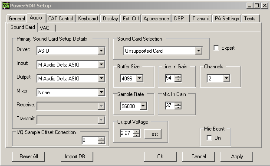The height and width of the screenshot is (166, 270).
Task: Switch to the General tab
Action: [16, 19]
